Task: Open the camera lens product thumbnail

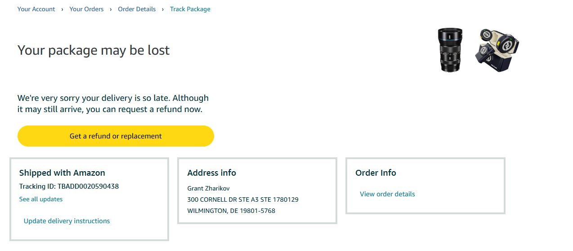Action: pos(450,50)
